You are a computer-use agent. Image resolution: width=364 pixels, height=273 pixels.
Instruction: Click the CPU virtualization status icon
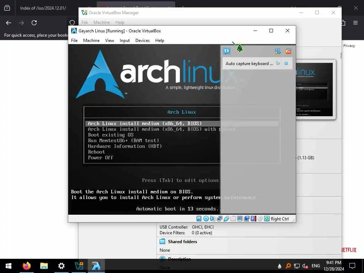pos(253,219)
